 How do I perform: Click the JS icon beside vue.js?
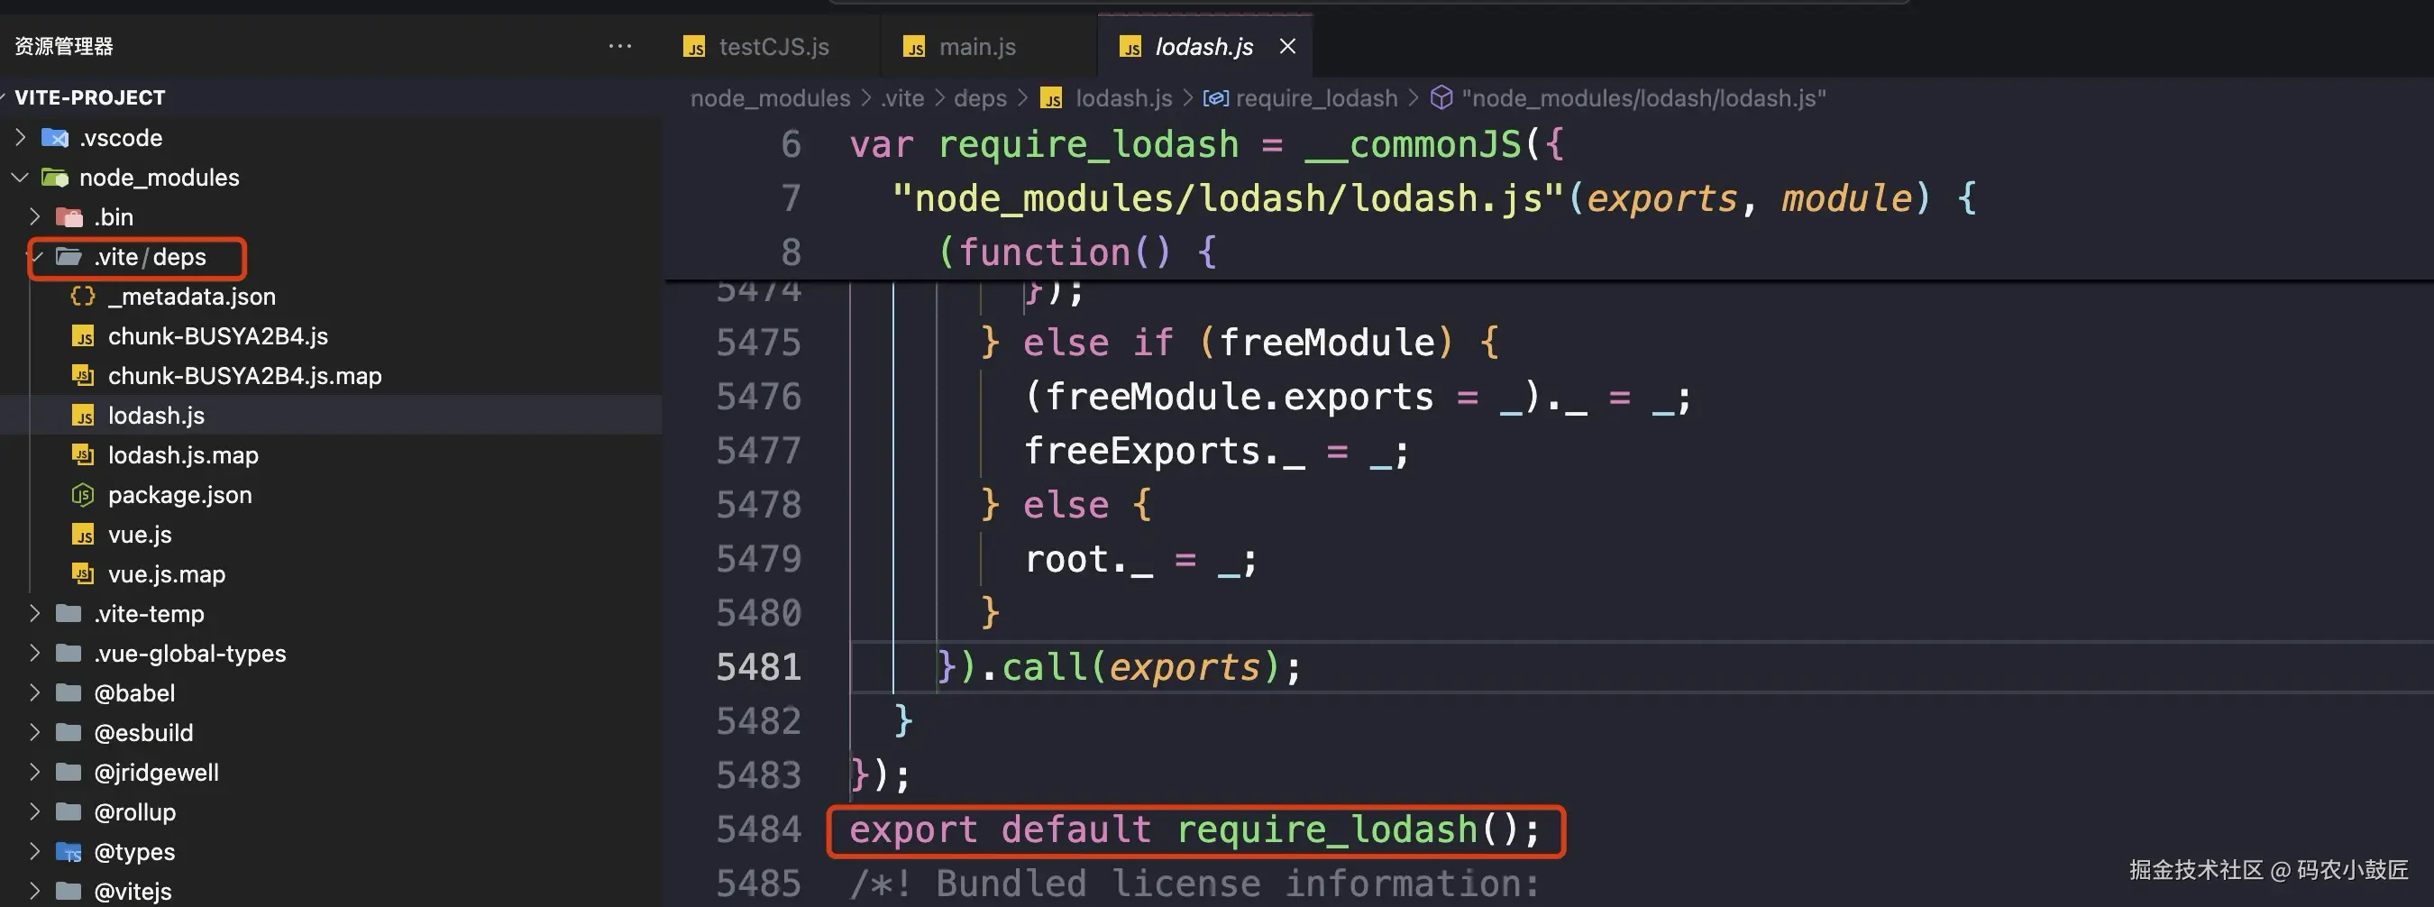click(83, 535)
